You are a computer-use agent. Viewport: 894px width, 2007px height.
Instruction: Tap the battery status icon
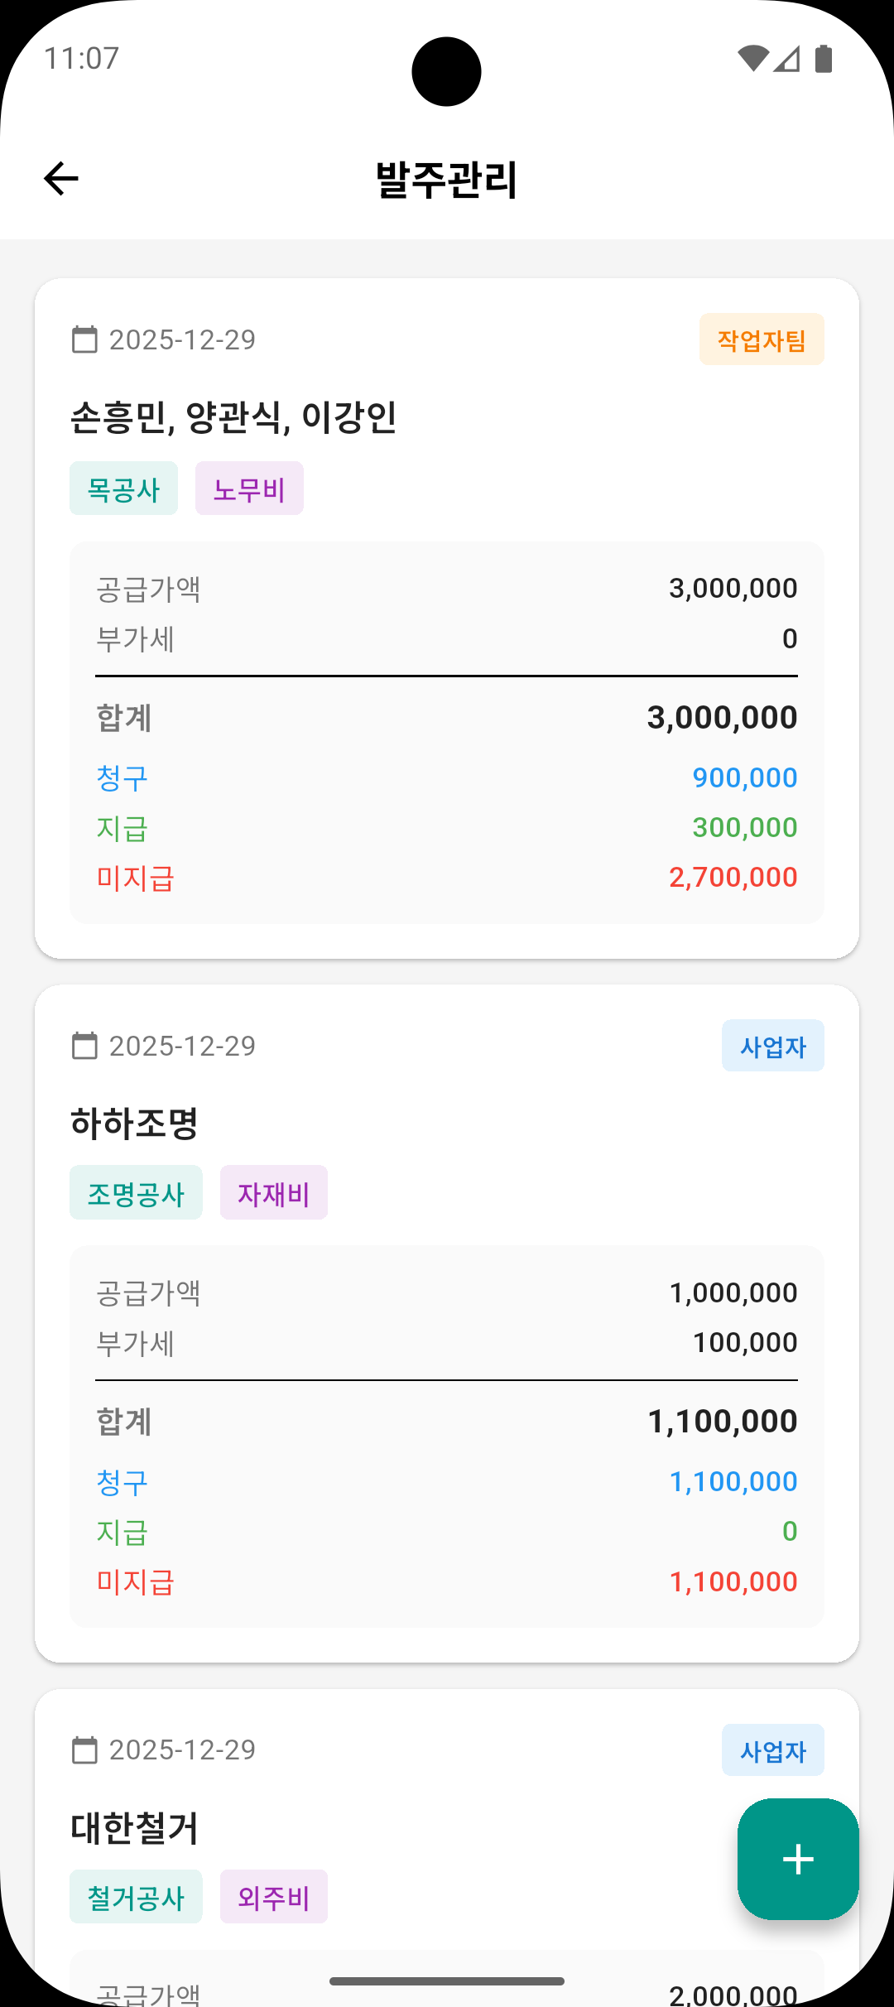coord(824,59)
